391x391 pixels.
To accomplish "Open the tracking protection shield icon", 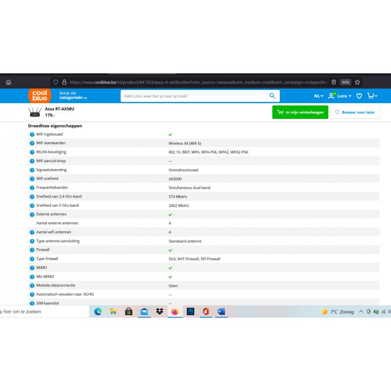I will (x=56, y=82).
